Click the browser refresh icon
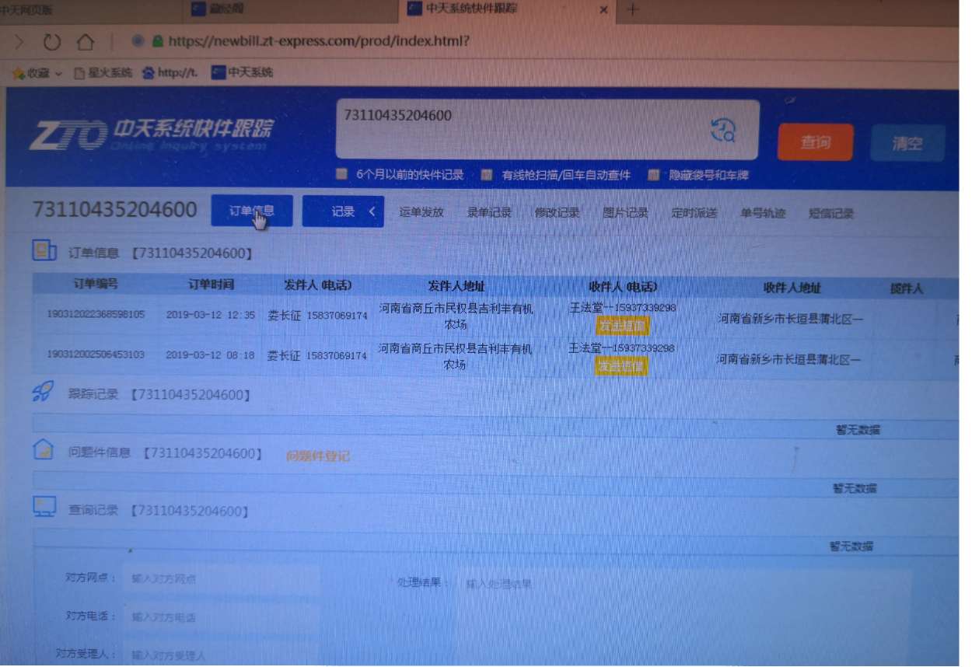The height and width of the screenshot is (667, 972). 52,42
